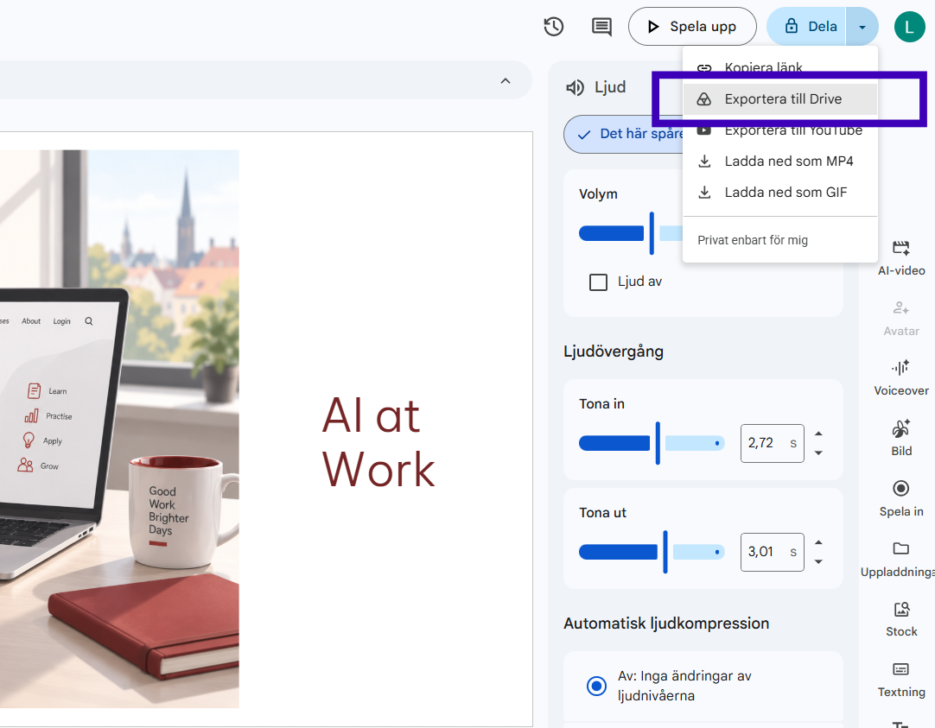Open the account avatar L

(909, 27)
